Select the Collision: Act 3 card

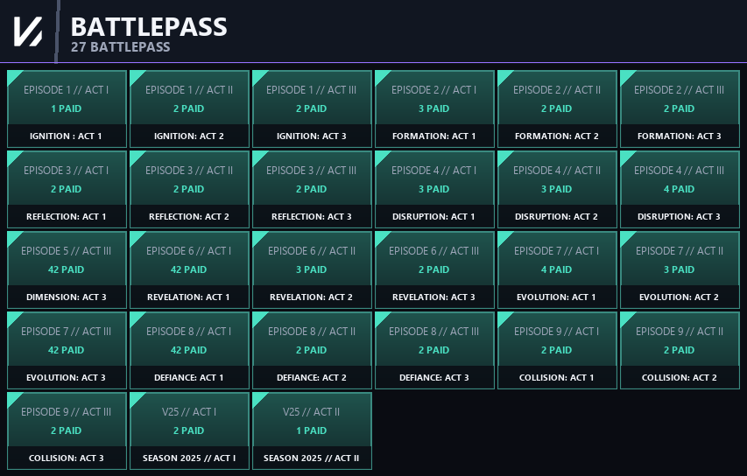pos(67,430)
